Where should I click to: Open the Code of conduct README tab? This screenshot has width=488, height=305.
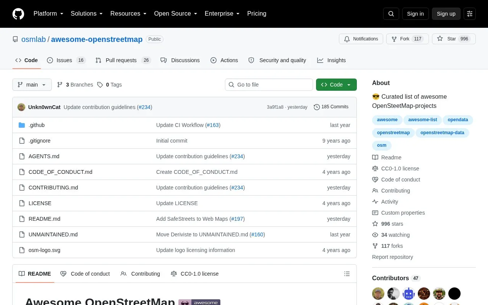pos(85,274)
